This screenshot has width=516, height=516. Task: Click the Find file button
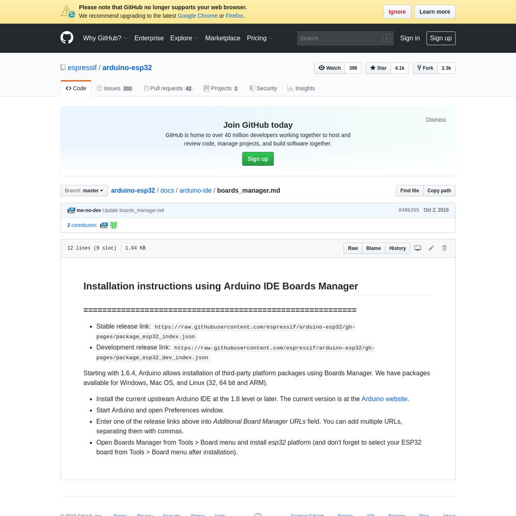[409, 191]
